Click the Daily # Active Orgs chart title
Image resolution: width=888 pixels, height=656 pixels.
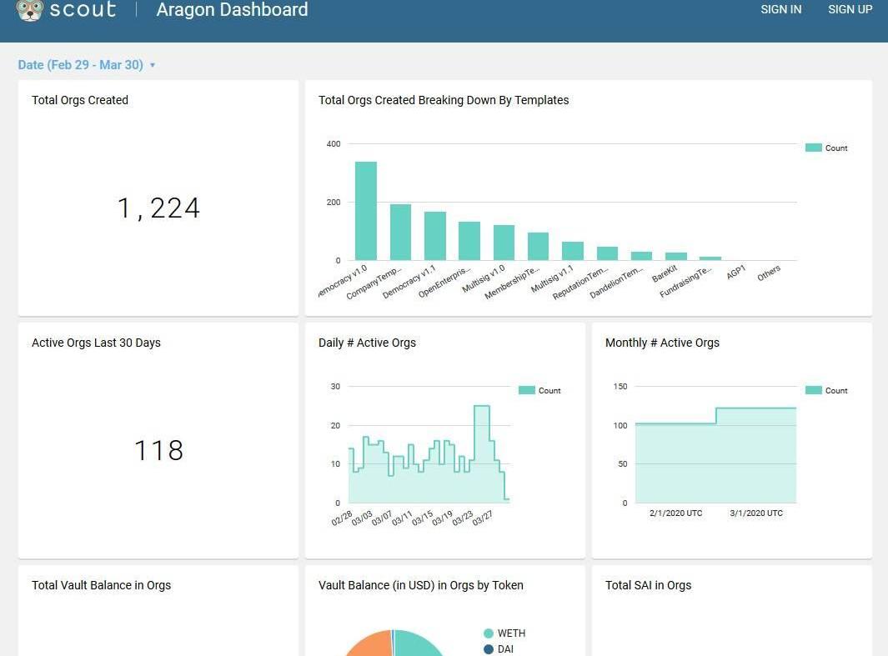367,343
